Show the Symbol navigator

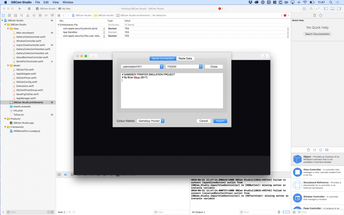15,15
